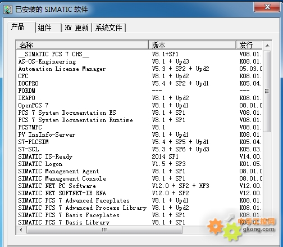
Task: Click the 2014 SP1 version cell
Action: tap(165, 156)
